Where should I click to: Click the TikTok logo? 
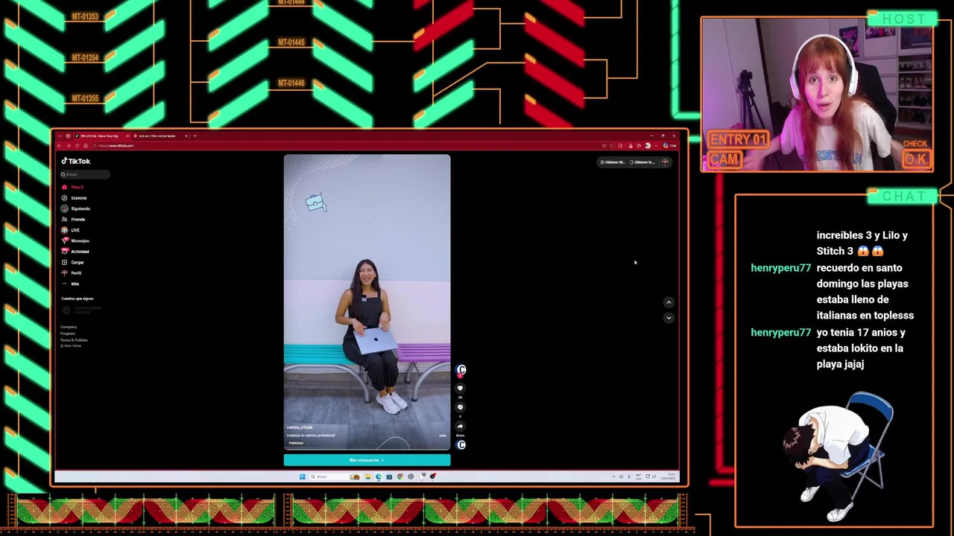(76, 161)
